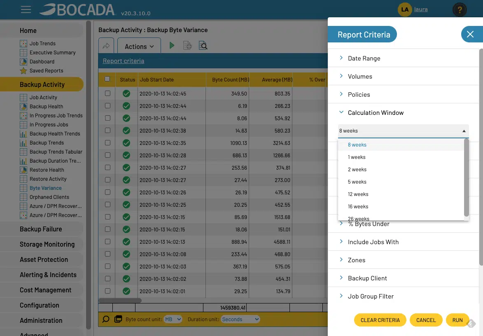Select 16 weeks from the dropdown list
This screenshot has width=483, height=336.
tap(401, 206)
